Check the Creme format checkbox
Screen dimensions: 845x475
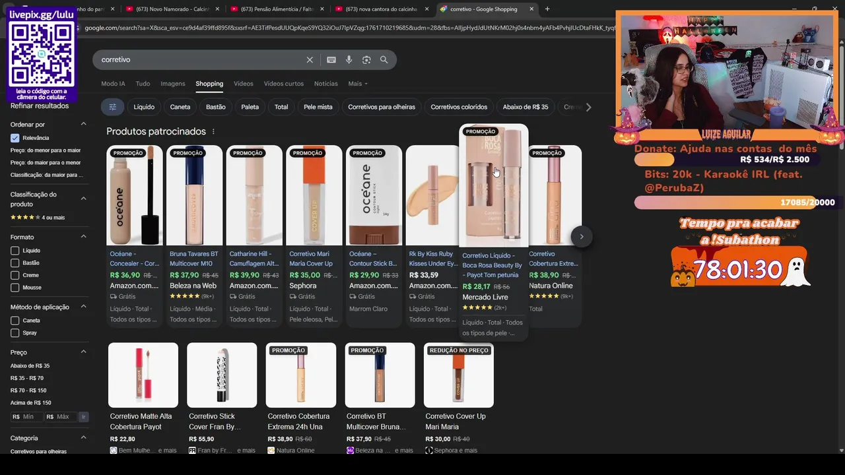coord(15,275)
